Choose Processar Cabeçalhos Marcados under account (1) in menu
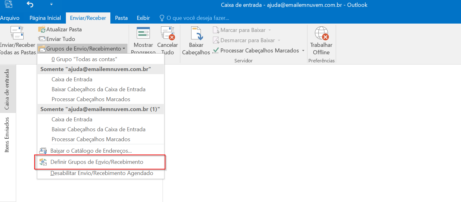 [101, 139]
